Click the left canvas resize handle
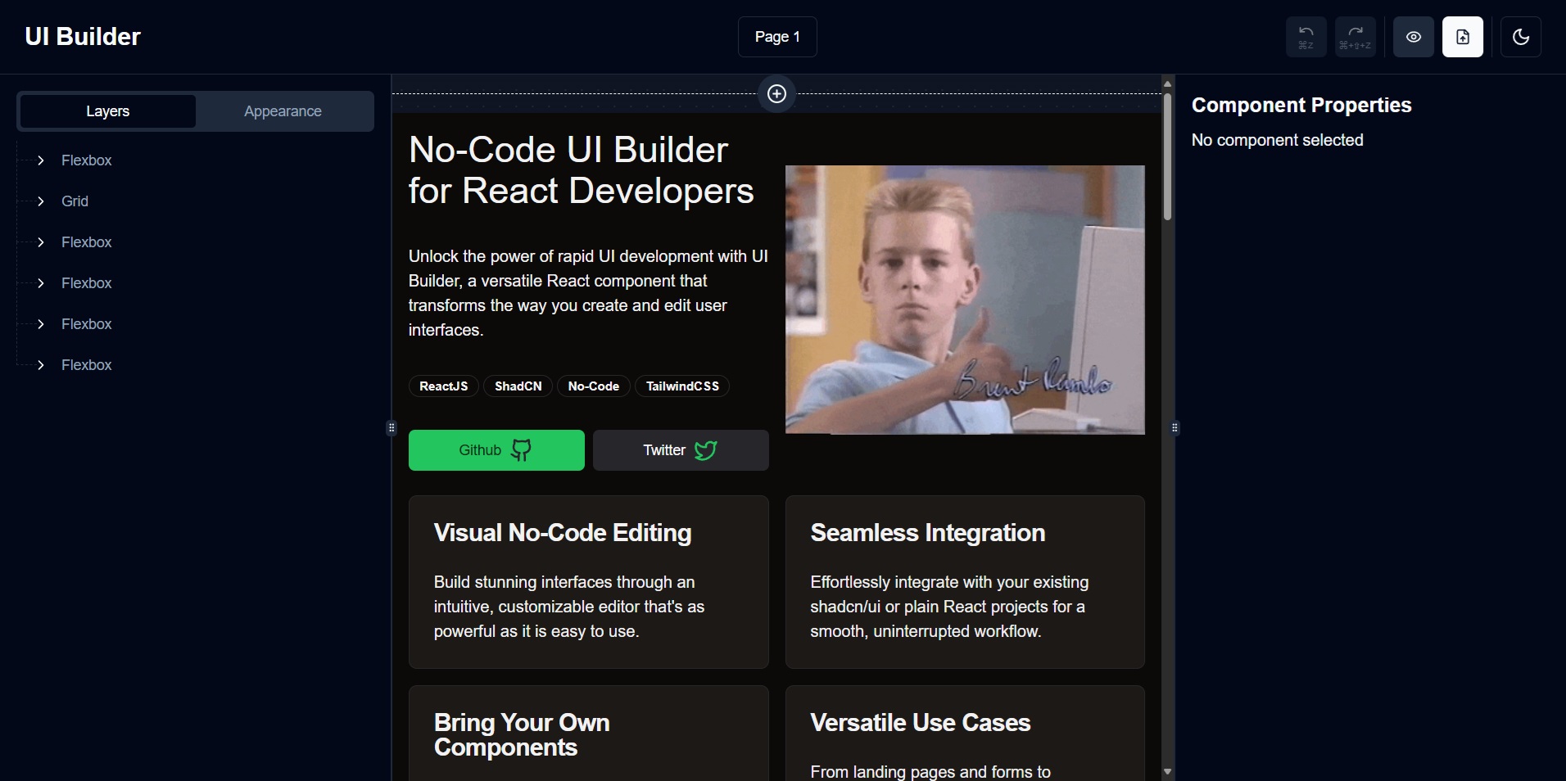Image resolution: width=1566 pixels, height=781 pixels. point(391,427)
